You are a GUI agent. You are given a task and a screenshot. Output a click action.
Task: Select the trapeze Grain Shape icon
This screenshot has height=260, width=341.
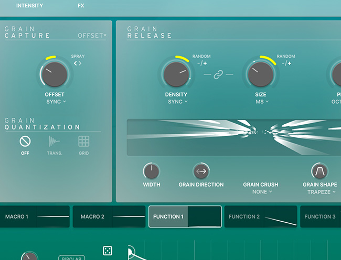click(x=319, y=171)
